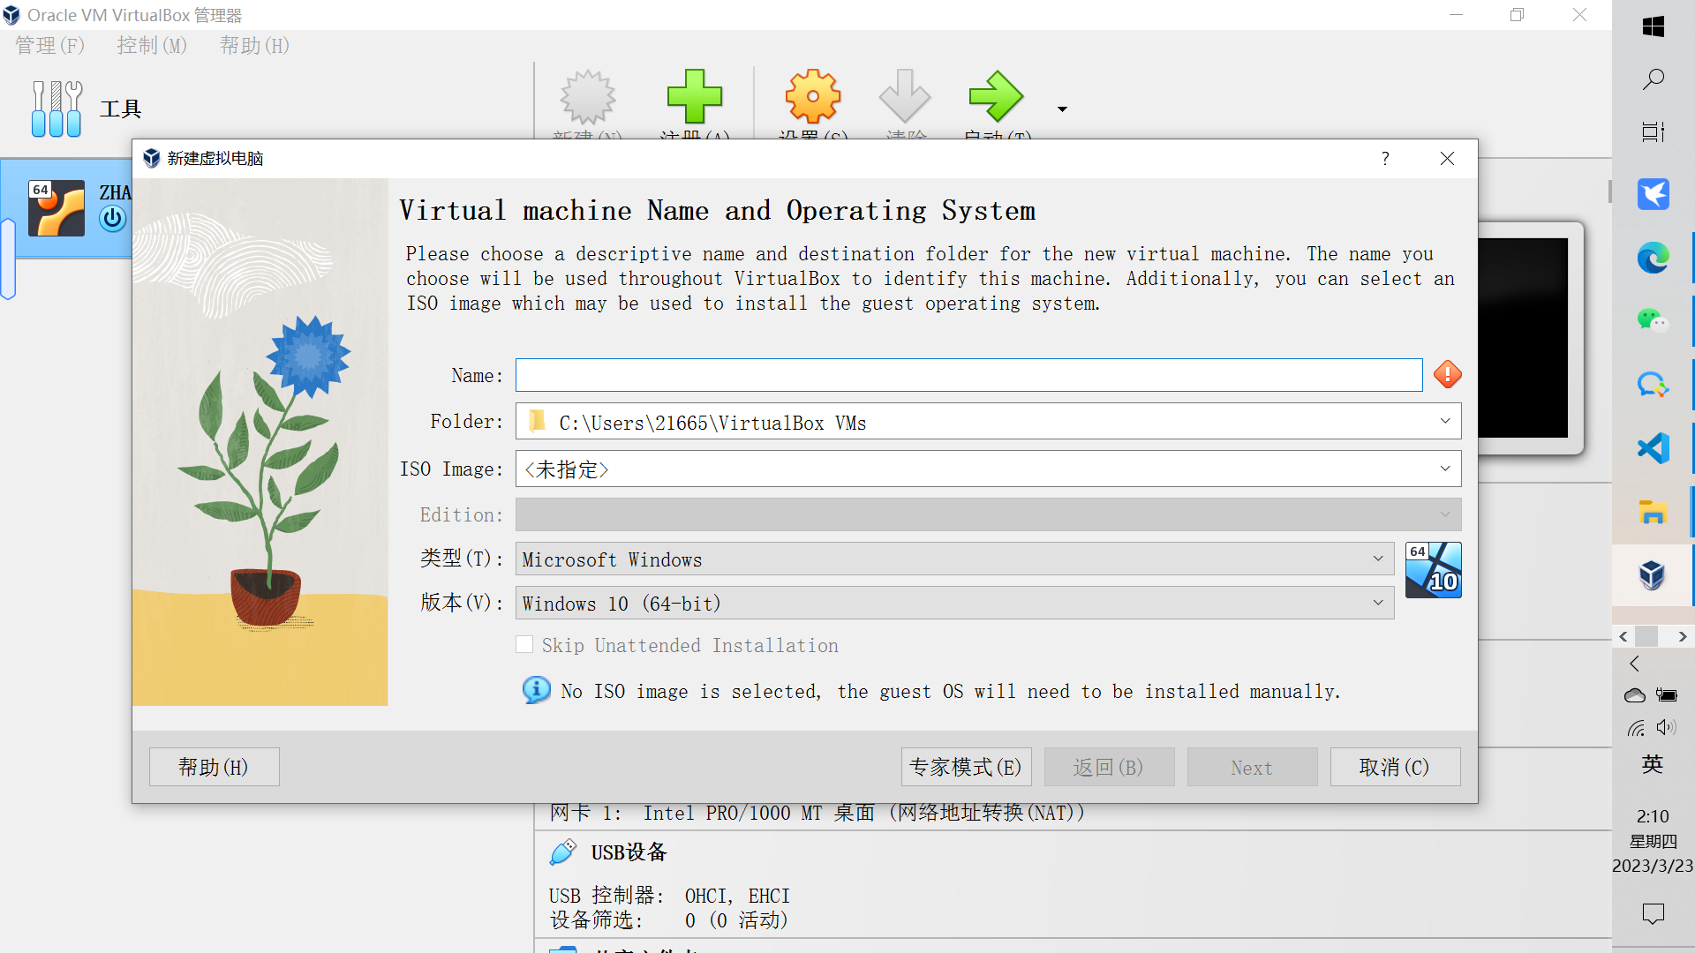Open the blue bird app icon in the taskbar

coord(1653,194)
